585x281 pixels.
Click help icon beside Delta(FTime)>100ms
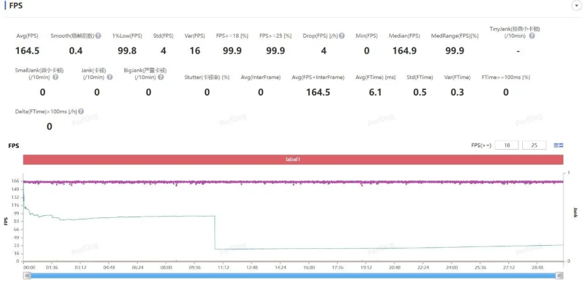pyautogui.click(x=81, y=112)
